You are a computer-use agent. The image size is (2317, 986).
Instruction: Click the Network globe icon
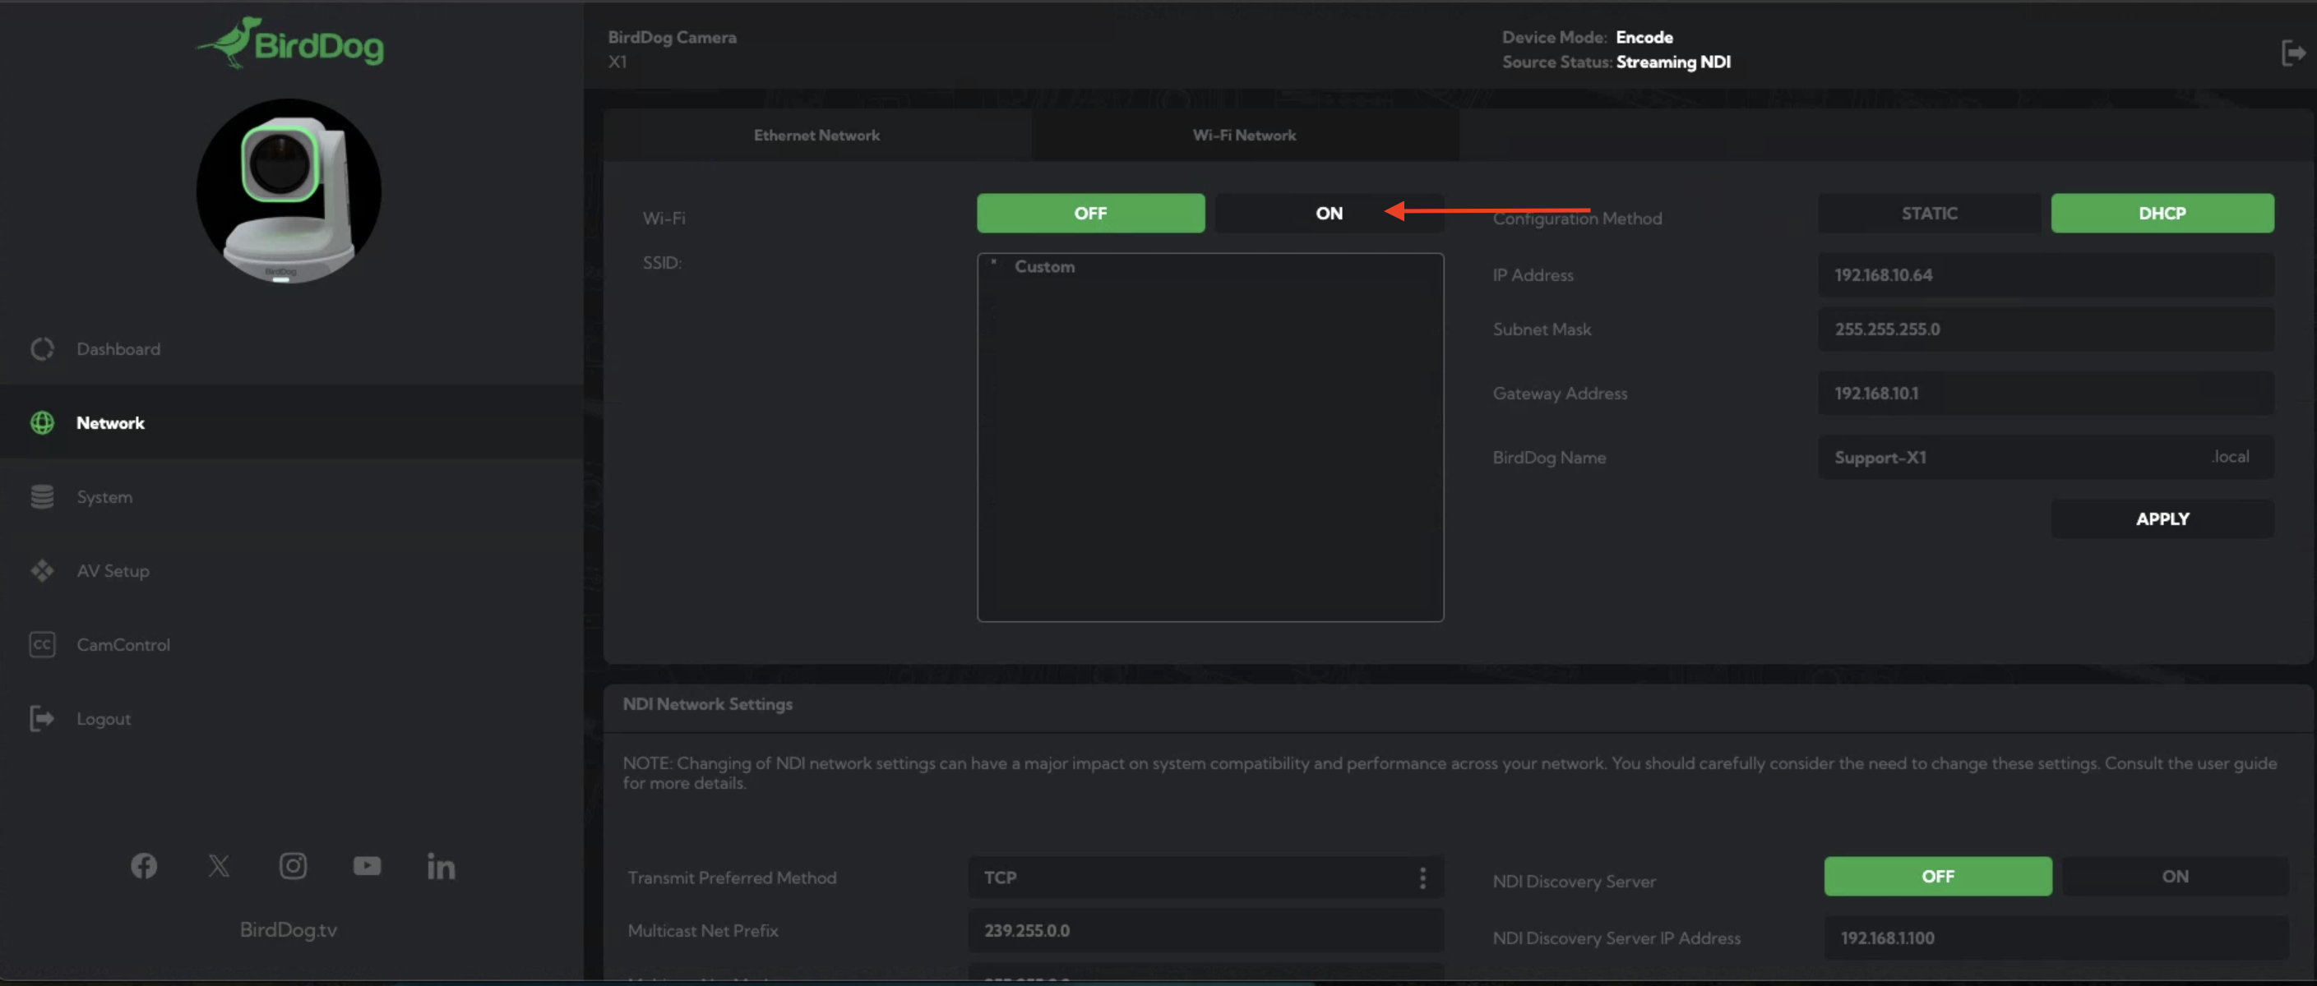pyautogui.click(x=42, y=422)
